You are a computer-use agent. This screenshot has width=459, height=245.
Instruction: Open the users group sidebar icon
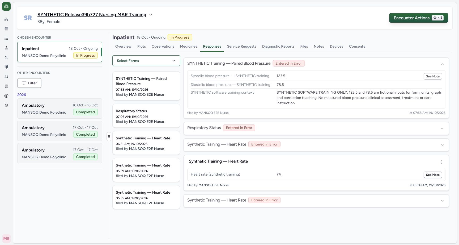[x=6, y=77]
